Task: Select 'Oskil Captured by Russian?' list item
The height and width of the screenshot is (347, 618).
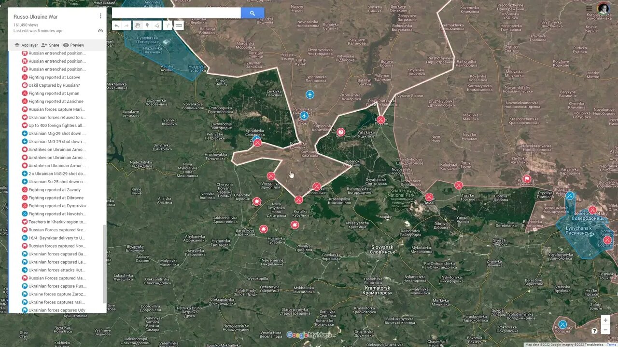Action: 54,85
